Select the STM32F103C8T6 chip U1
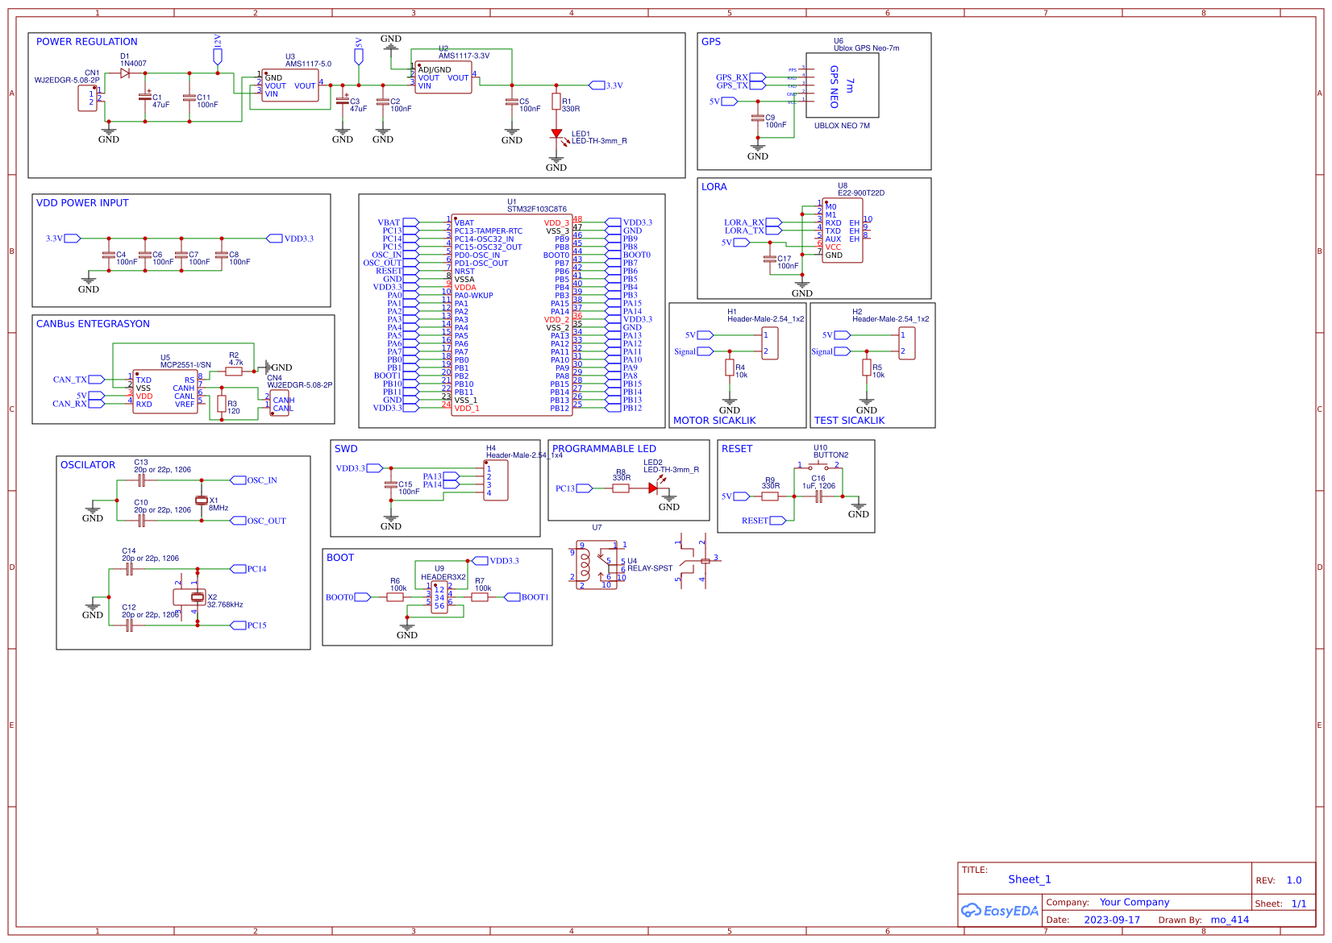1332x943 pixels. click(x=514, y=314)
